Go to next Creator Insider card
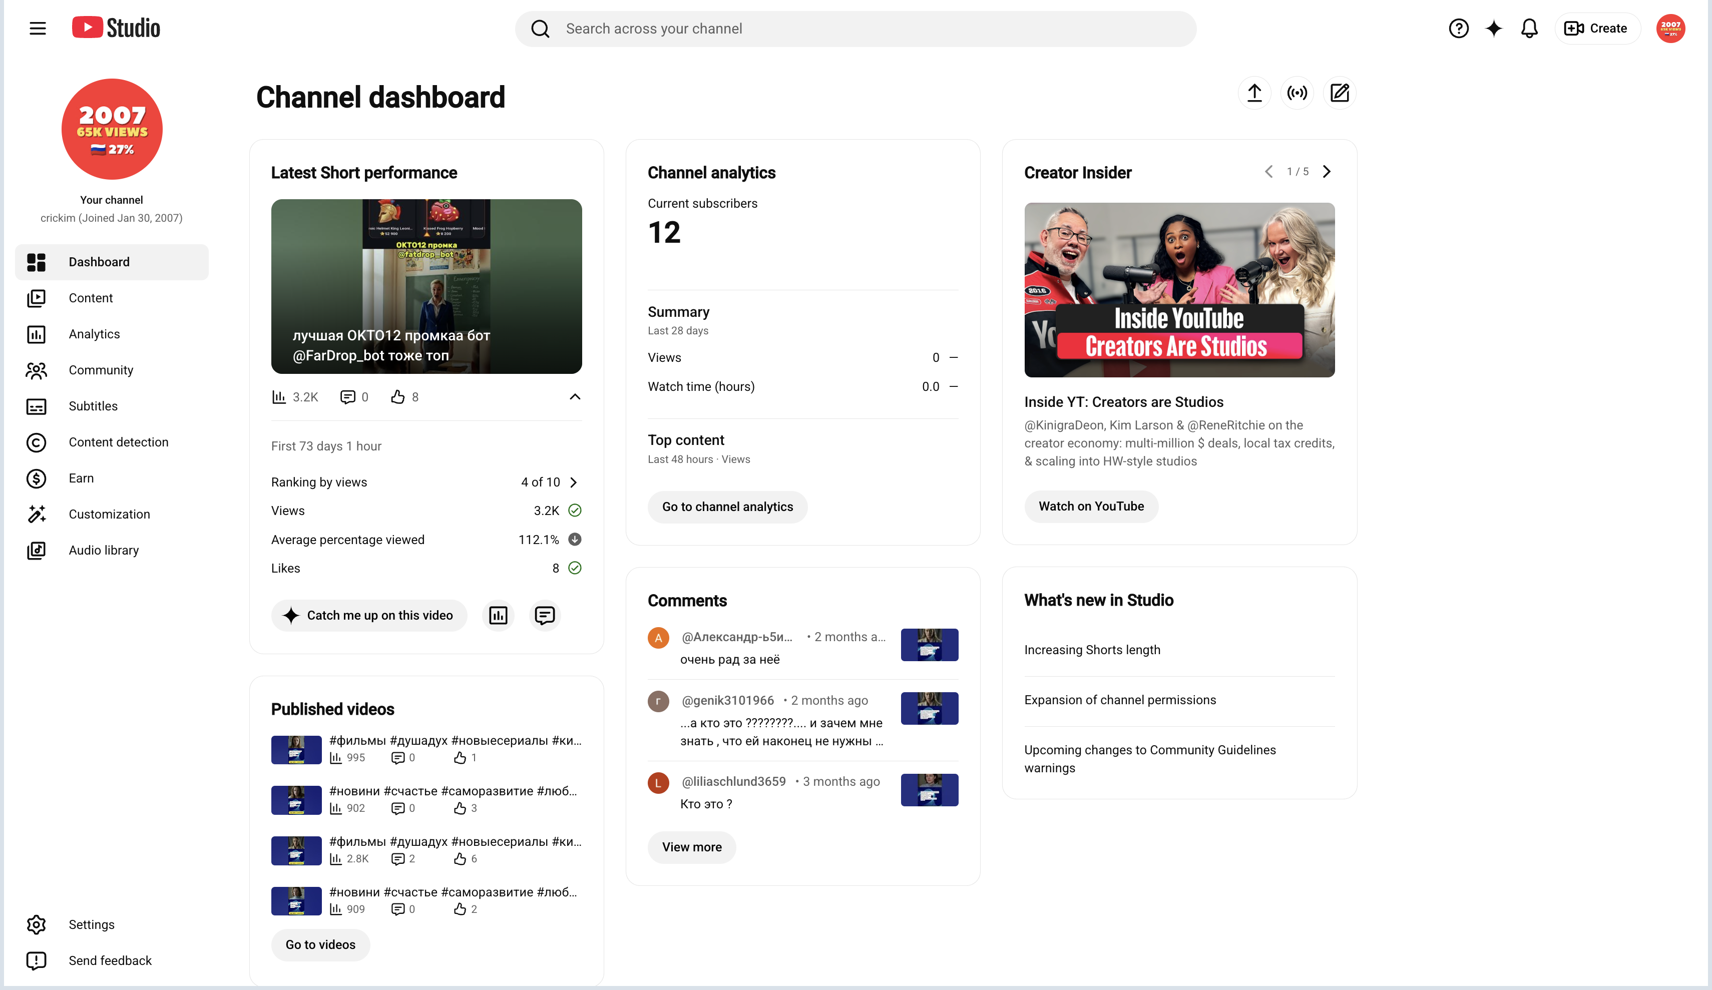 [x=1327, y=172]
